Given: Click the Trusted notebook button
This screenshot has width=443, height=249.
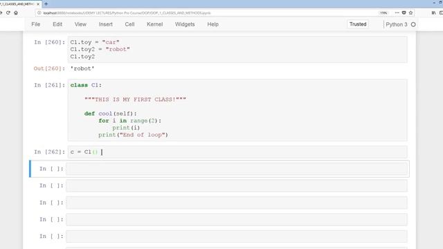Looking at the screenshot, I should tap(358, 24).
